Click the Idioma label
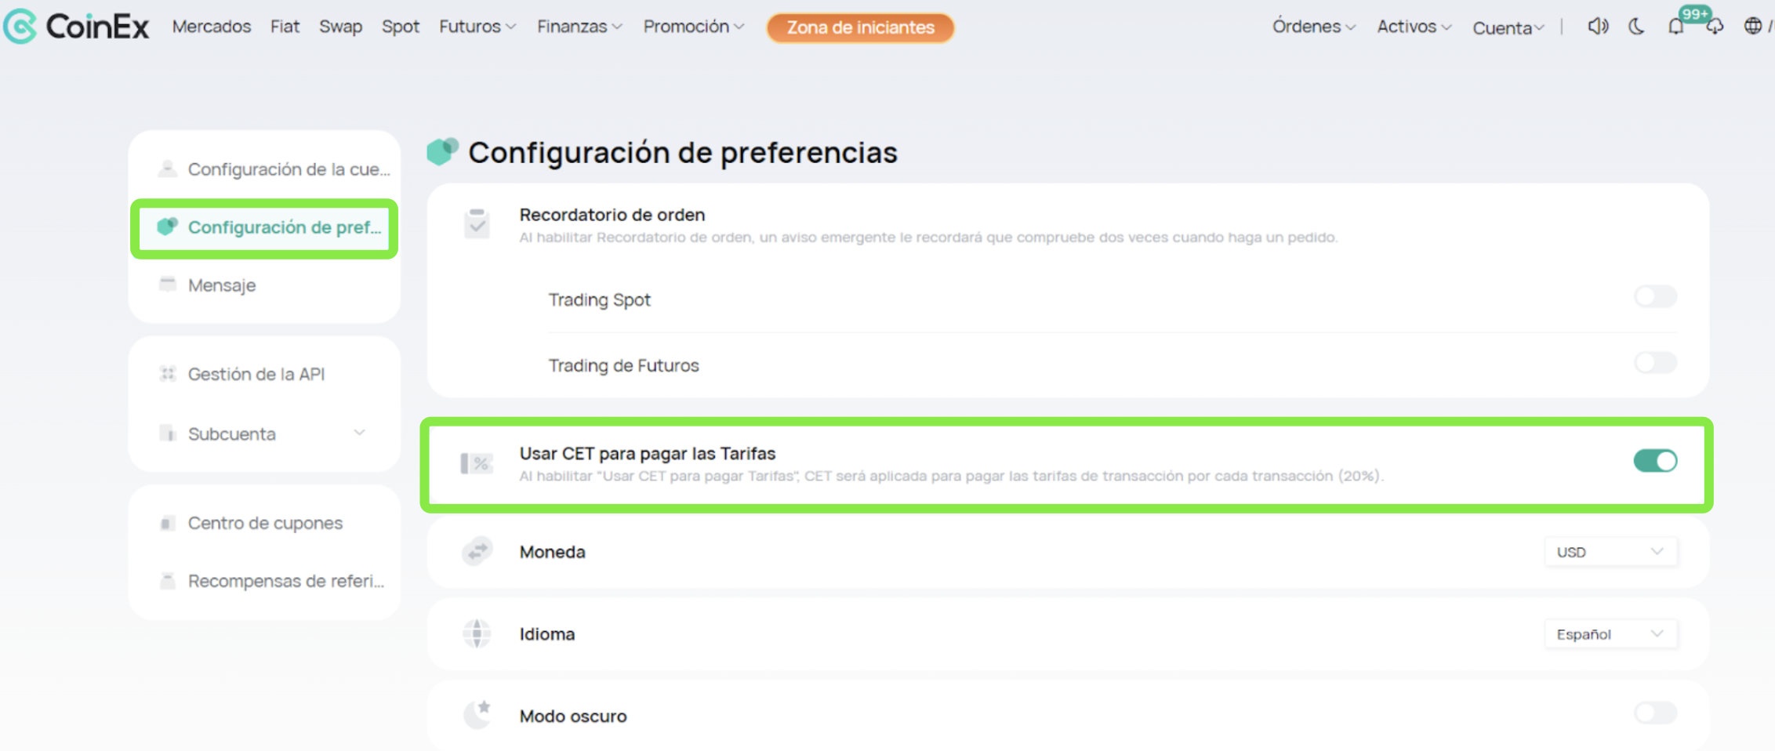Viewport: 1775px width, 751px height. coord(547,633)
